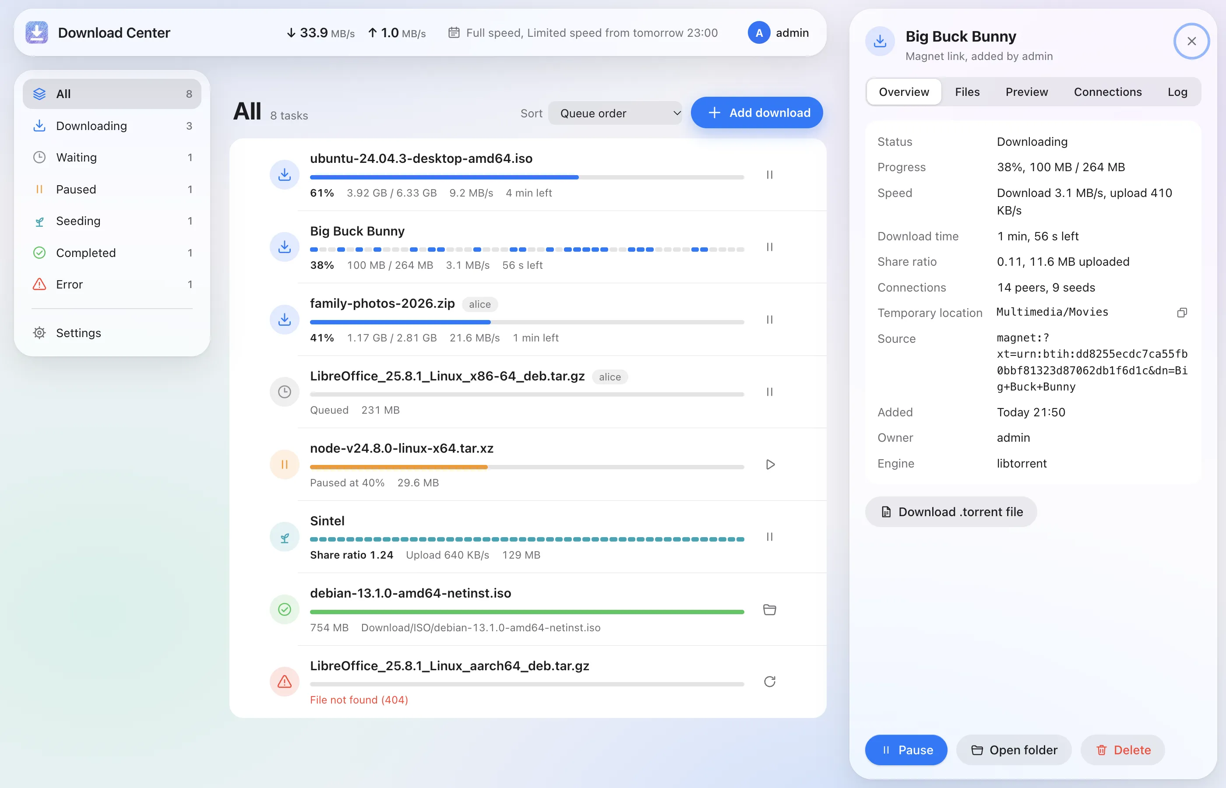The image size is (1226, 788).
Task: Click Download .torrent file button
Action: [951, 511]
